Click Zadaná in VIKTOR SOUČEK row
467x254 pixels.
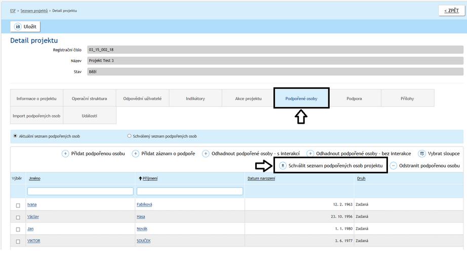point(362,241)
